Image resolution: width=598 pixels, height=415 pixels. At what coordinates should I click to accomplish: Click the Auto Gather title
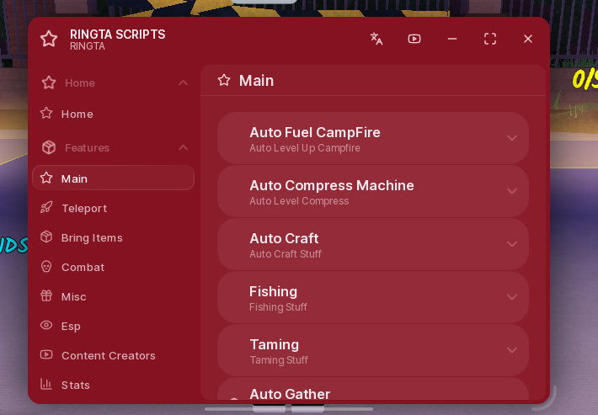click(290, 394)
